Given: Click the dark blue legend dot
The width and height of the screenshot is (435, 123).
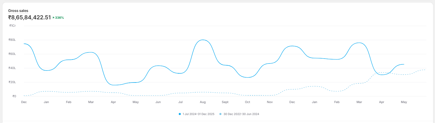Looking at the screenshot, I should tap(180, 114).
